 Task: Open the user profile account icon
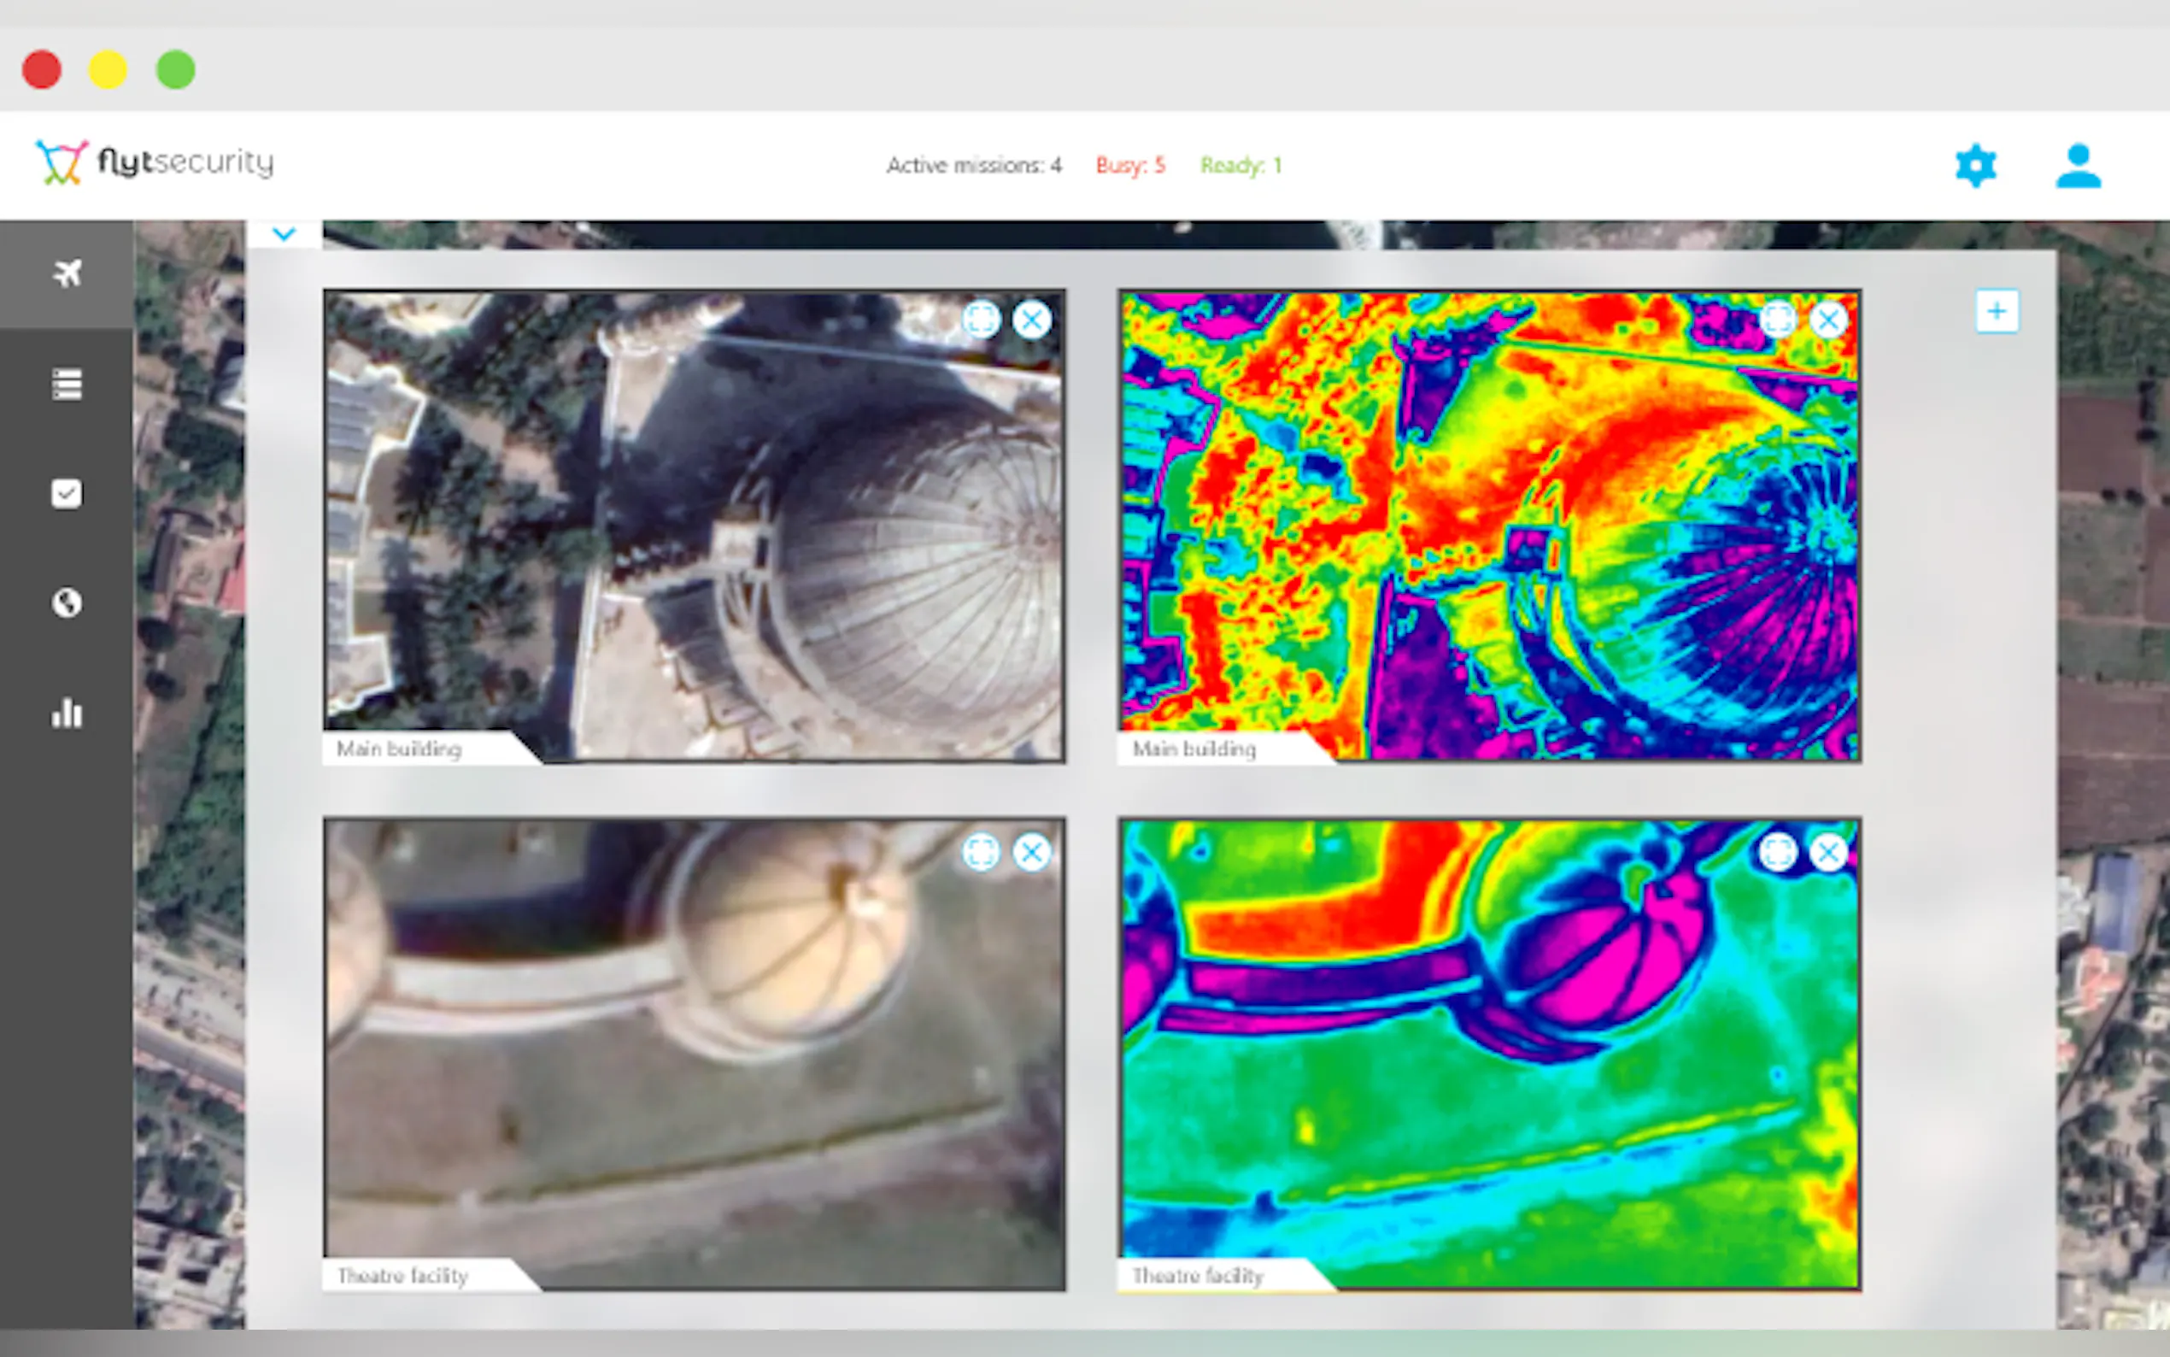(x=2078, y=166)
